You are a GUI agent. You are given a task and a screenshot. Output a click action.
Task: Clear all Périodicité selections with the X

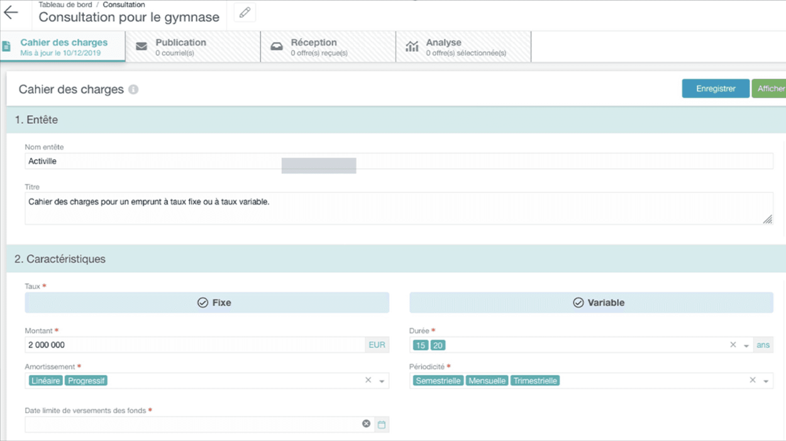click(752, 380)
